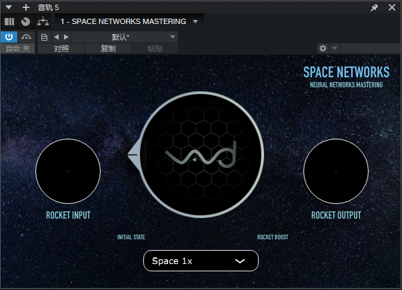Close the plugin window
This screenshot has width=402, height=290.
click(x=391, y=7)
